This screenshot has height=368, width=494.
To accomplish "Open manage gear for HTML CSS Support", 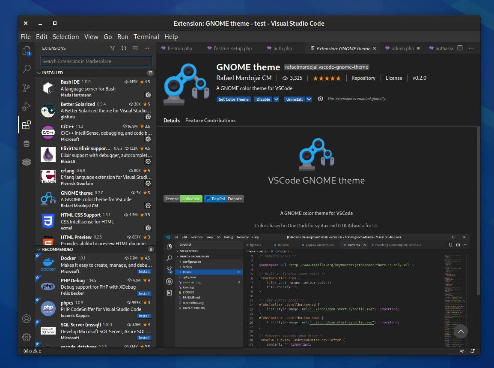I will pyautogui.click(x=148, y=228).
